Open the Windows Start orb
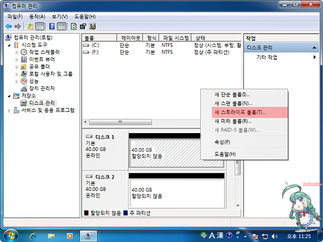 pos(10,235)
